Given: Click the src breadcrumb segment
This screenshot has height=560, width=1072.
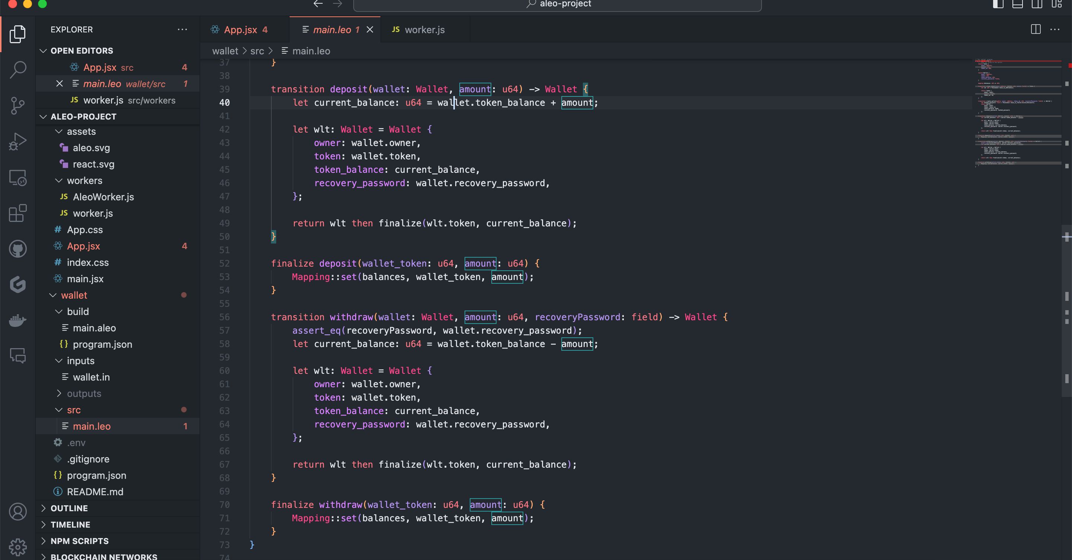Looking at the screenshot, I should click(x=257, y=51).
